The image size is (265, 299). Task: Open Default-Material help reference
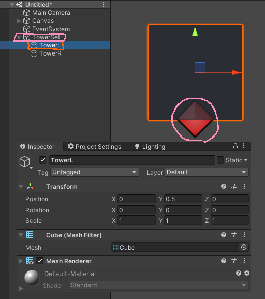tap(239, 273)
